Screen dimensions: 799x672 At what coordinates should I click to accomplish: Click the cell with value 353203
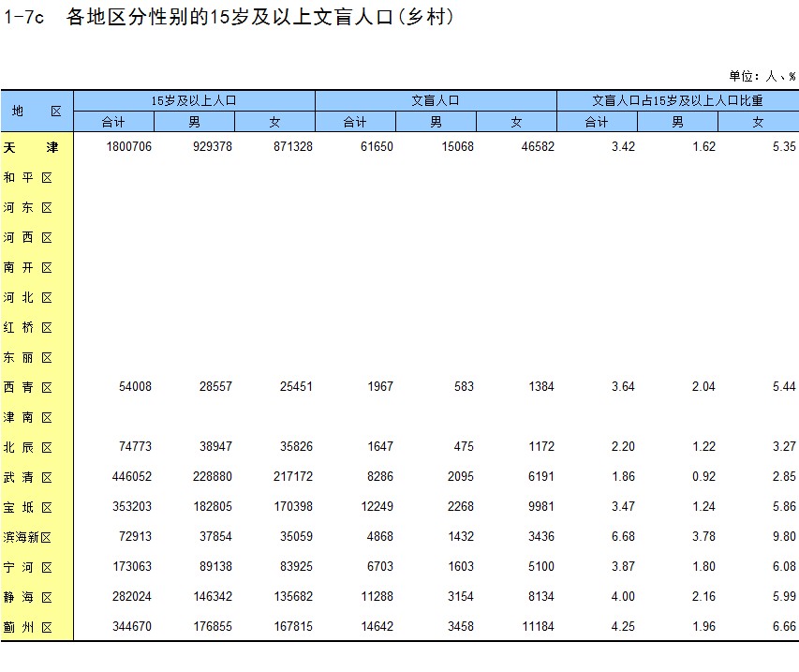pos(132,507)
